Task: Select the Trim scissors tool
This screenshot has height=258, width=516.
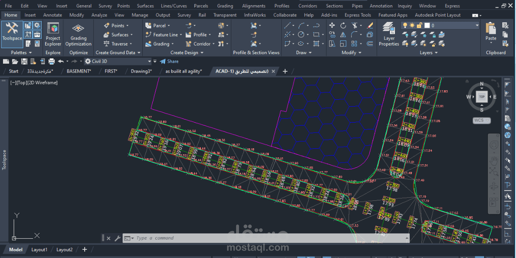Action: coord(355,25)
